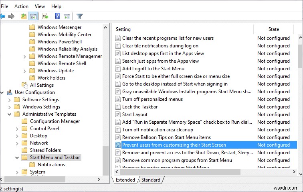Click the Filter funnel icon
Screen dimensions: 303x192
pos(79,16)
